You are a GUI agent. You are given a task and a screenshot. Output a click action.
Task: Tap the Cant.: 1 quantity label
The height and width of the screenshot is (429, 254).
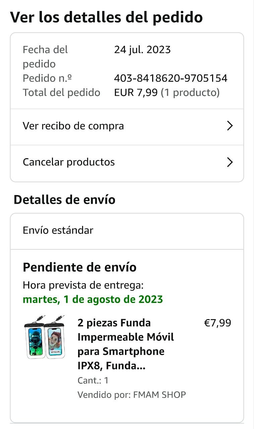click(x=93, y=380)
